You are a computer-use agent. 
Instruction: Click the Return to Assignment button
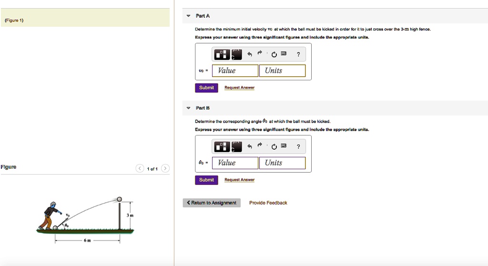pyautogui.click(x=212, y=203)
